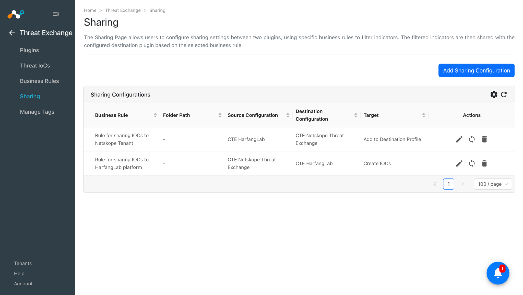Image resolution: width=523 pixels, height=295 pixels.
Task: Sort by the Business Rule column
Action: tap(155, 115)
